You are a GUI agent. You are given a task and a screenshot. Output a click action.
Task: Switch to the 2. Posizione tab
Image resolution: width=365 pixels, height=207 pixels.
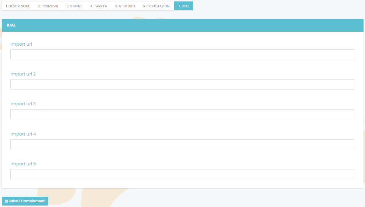click(x=48, y=6)
